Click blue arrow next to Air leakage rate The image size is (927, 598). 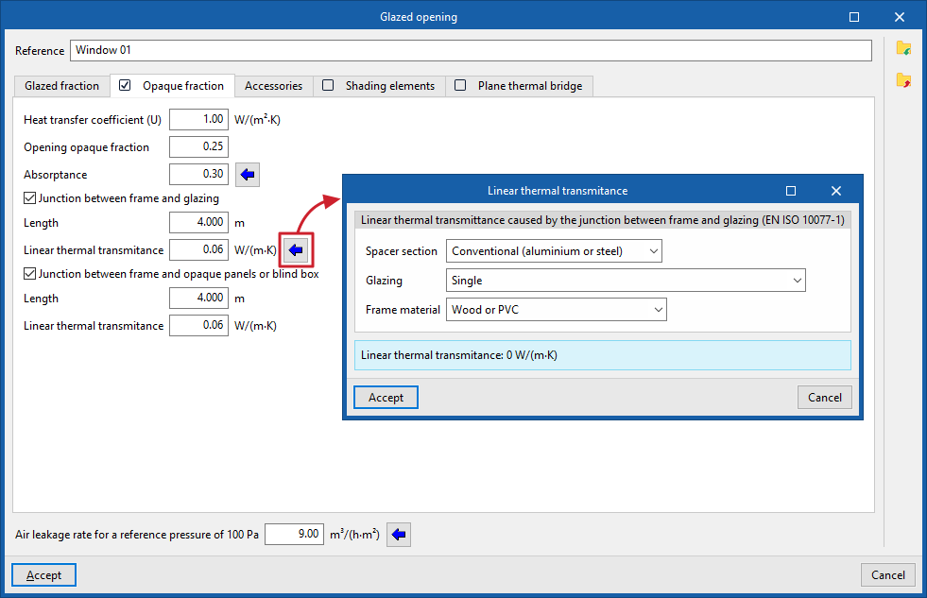[399, 535]
